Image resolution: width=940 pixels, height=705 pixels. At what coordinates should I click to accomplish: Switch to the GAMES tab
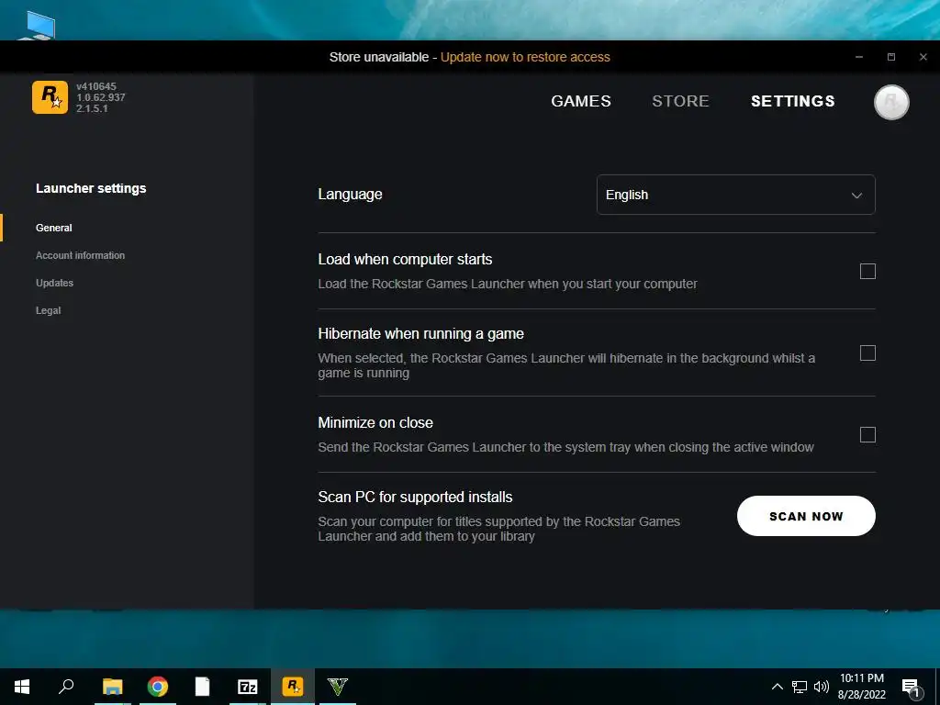(581, 101)
